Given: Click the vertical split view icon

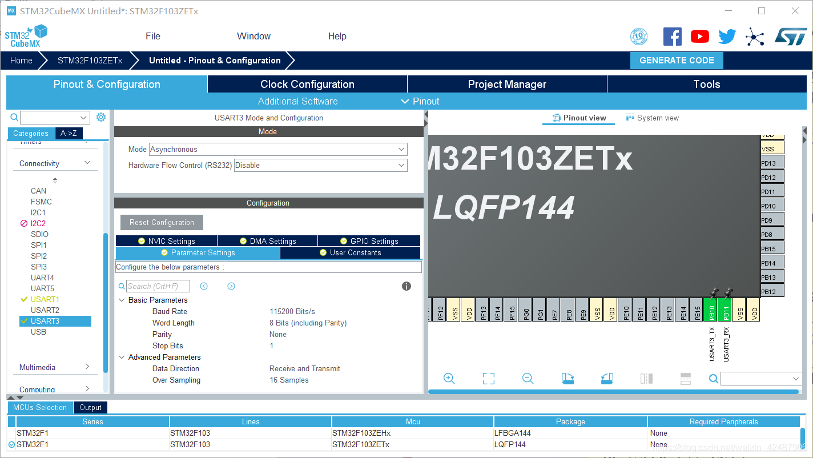Looking at the screenshot, I should [646, 379].
